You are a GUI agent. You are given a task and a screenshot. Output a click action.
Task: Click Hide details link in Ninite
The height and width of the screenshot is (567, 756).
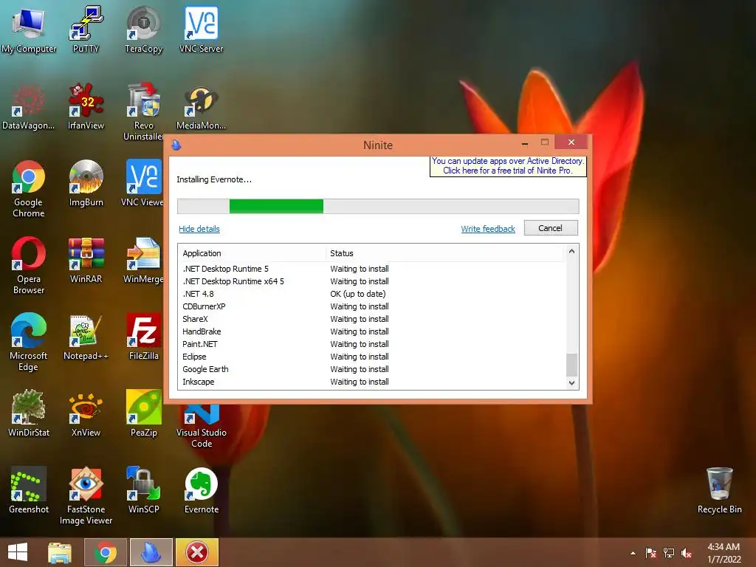[199, 229]
